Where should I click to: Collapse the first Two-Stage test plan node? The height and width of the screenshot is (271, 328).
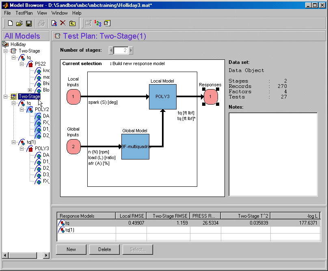coord(5,51)
